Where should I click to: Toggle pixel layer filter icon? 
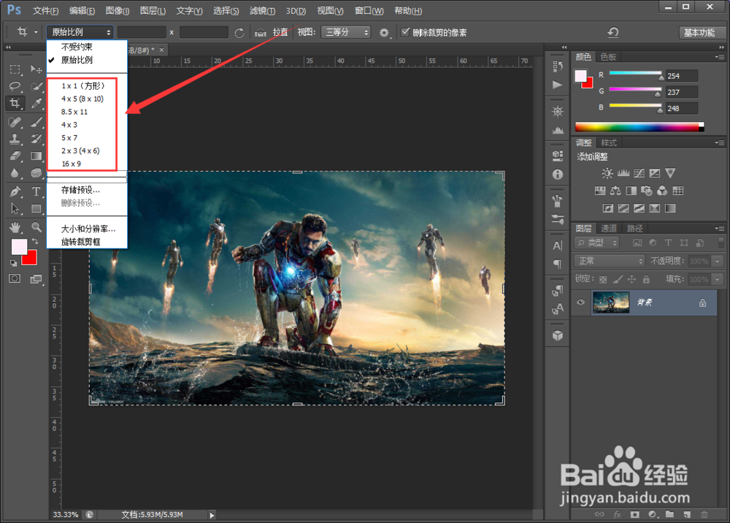click(x=637, y=243)
